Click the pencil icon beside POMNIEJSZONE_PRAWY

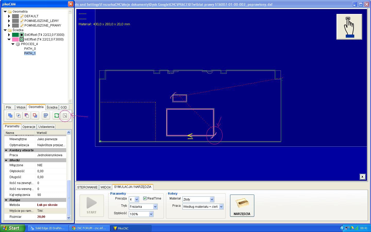pyautogui.click(x=22, y=26)
